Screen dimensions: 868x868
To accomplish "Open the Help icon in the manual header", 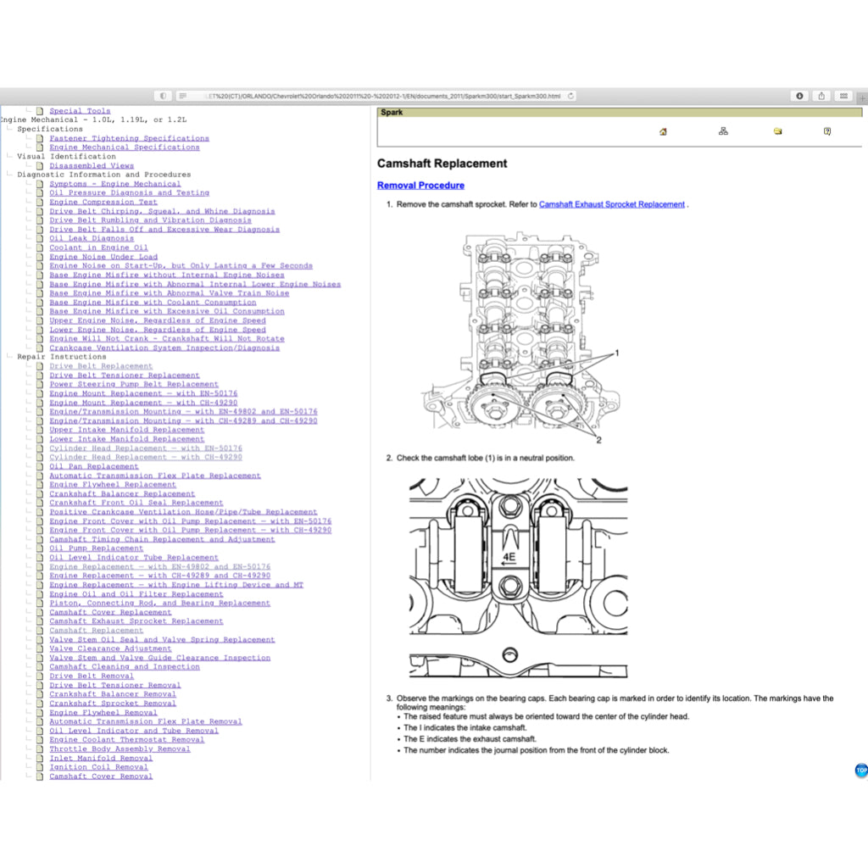I will [828, 131].
